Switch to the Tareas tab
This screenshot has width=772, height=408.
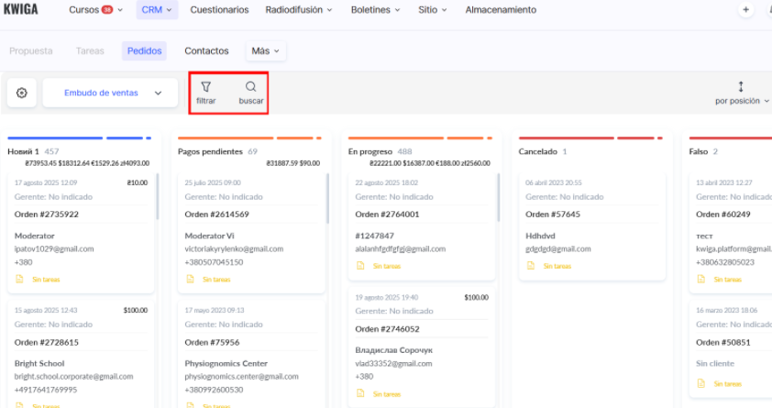point(90,51)
